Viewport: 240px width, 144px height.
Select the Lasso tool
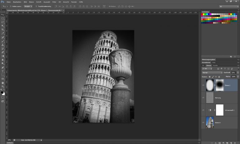pos(2,22)
